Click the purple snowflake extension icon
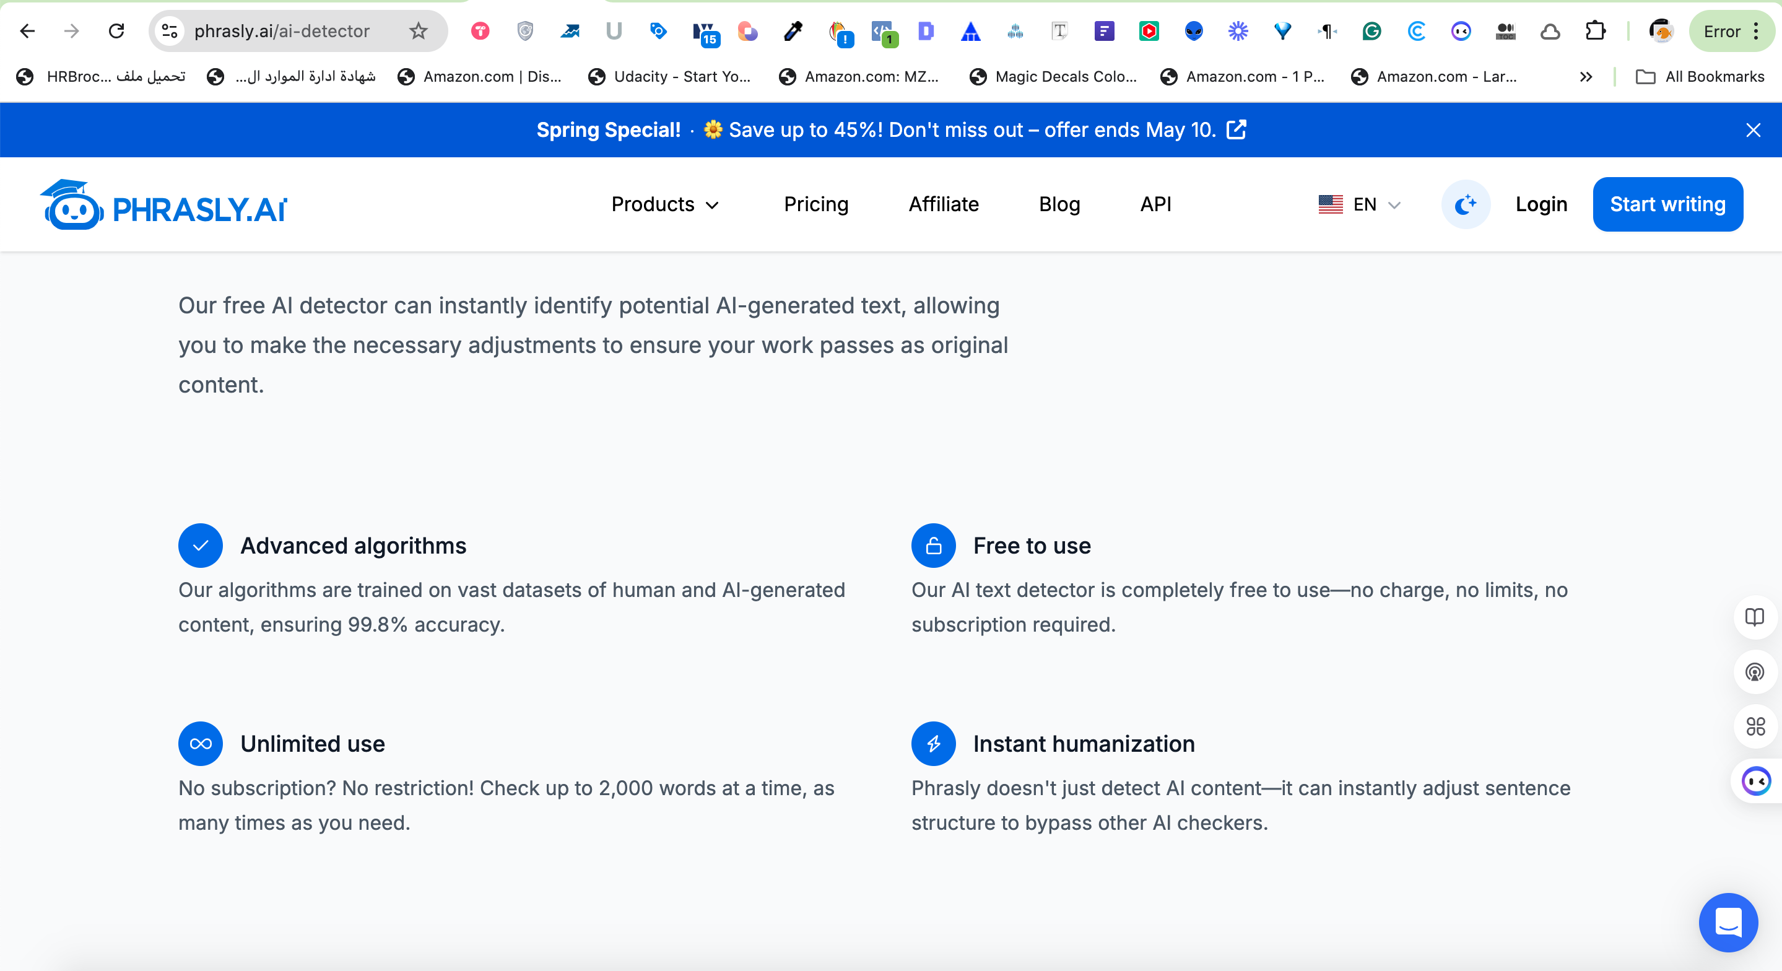Viewport: 1782px width, 971px height. (1238, 31)
